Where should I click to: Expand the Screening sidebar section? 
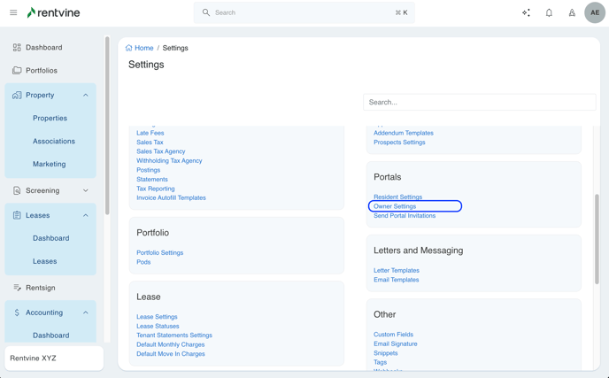pyautogui.click(x=86, y=190)
